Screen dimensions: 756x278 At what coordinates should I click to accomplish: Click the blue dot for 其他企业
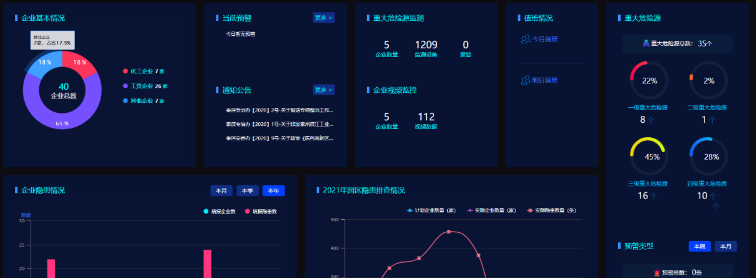click(x=125, y=101)
